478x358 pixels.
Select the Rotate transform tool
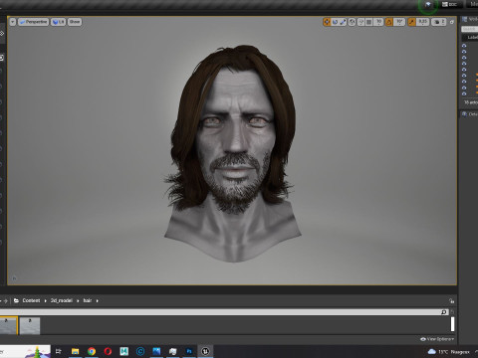pos(335,22)
